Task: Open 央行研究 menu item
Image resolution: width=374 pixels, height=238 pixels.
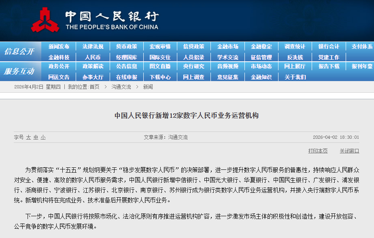Action: [x=193, y=66]
